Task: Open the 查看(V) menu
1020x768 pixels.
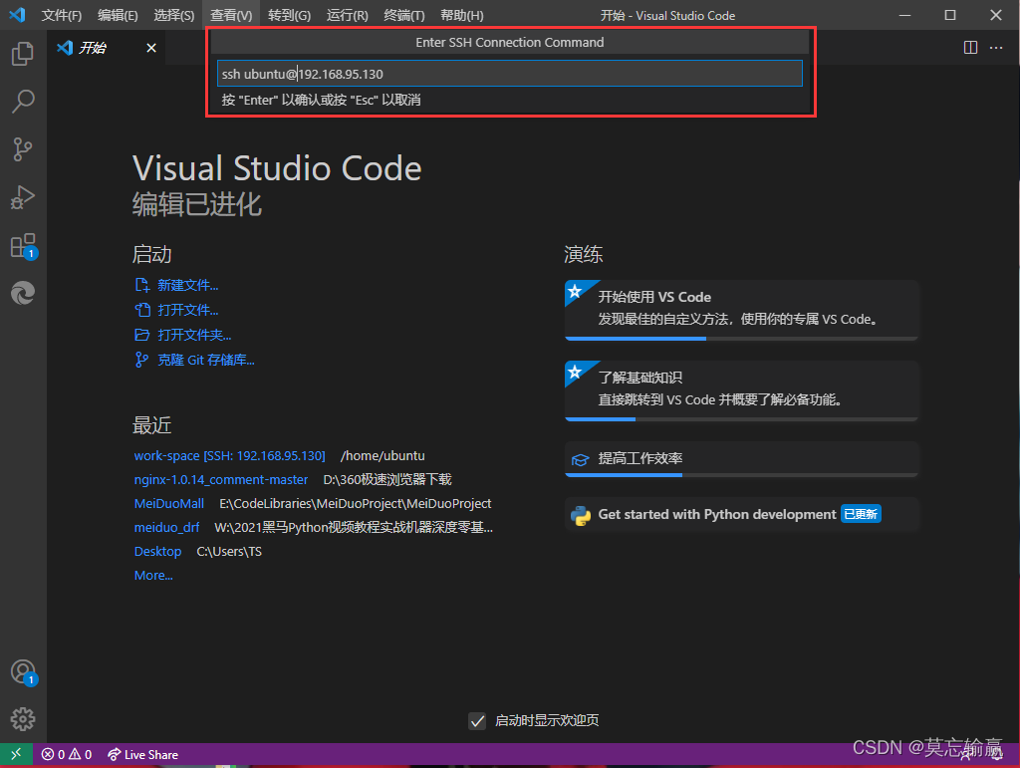Action: 231,15
